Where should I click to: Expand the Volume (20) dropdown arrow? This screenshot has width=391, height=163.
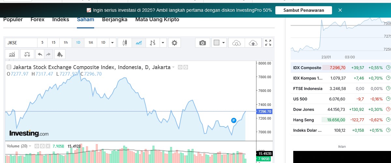click(30, 146)
